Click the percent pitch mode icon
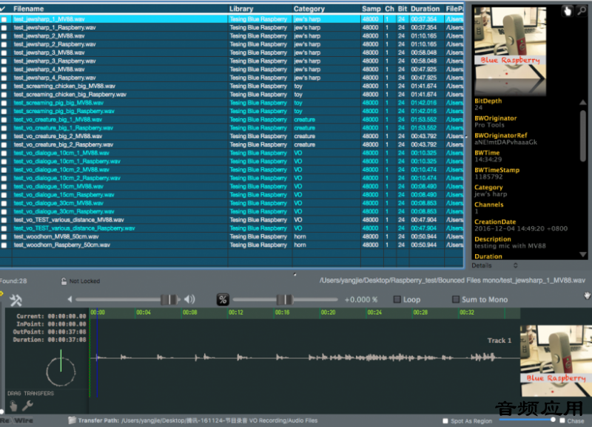This screenshot has width=592, height=427. (x=223, y=300)
